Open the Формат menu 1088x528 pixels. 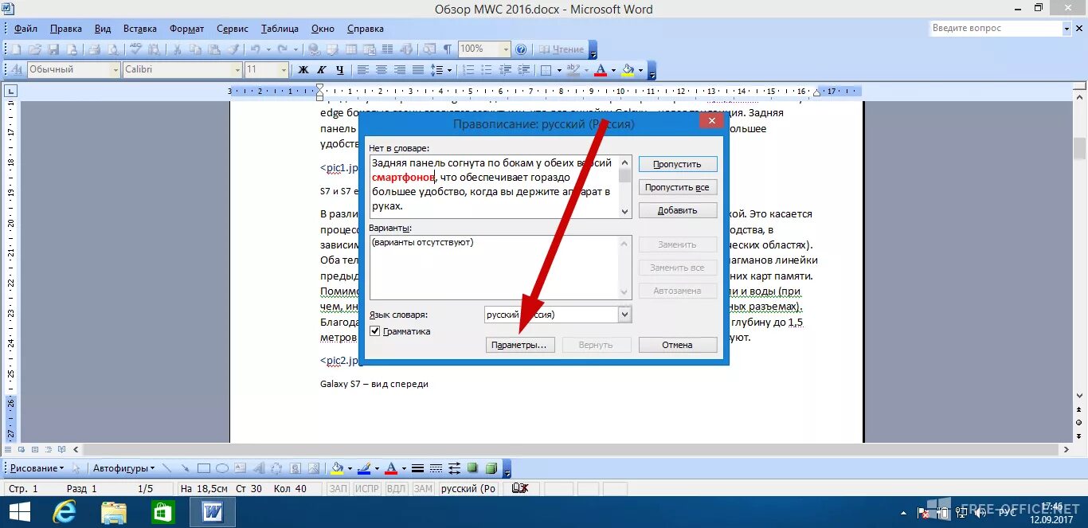tap(186, 29)
